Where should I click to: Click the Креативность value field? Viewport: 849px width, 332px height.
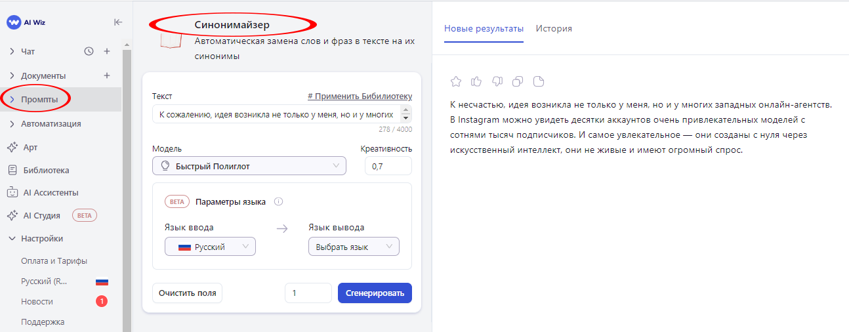click(x=388, y=166)
